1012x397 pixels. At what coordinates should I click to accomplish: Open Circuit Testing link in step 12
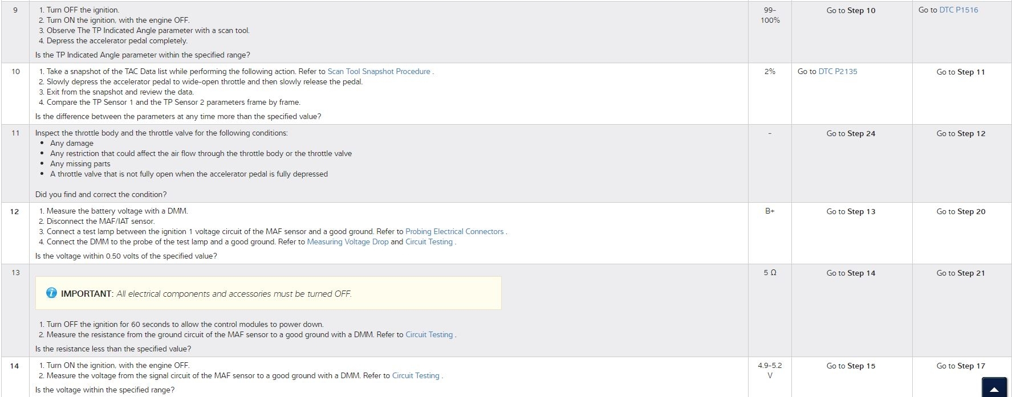(429, 242)
